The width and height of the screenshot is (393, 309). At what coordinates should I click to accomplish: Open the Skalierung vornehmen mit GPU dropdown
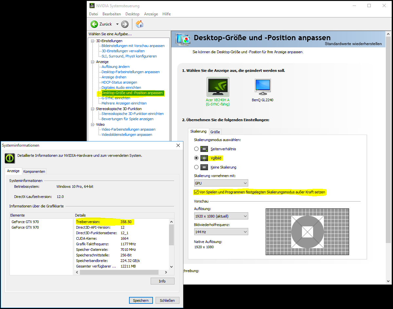coord(221,183)
